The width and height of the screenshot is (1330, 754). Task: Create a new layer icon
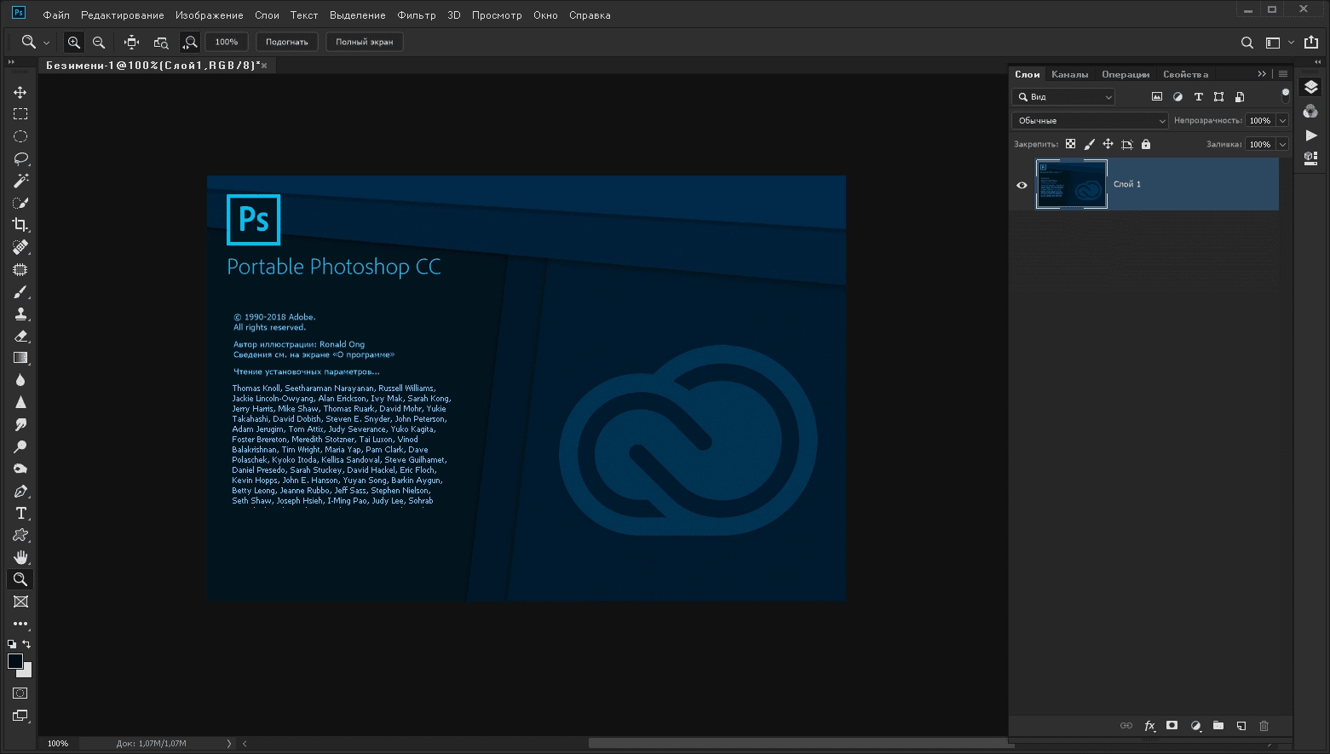(x=1241, y=726)
